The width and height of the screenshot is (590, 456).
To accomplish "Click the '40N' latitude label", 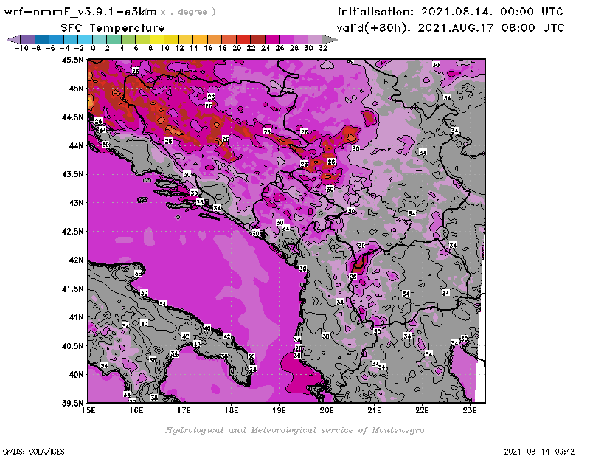I will 76,375.
